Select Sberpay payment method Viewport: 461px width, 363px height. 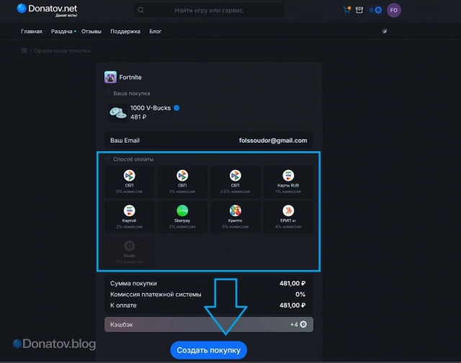(182, 217)
